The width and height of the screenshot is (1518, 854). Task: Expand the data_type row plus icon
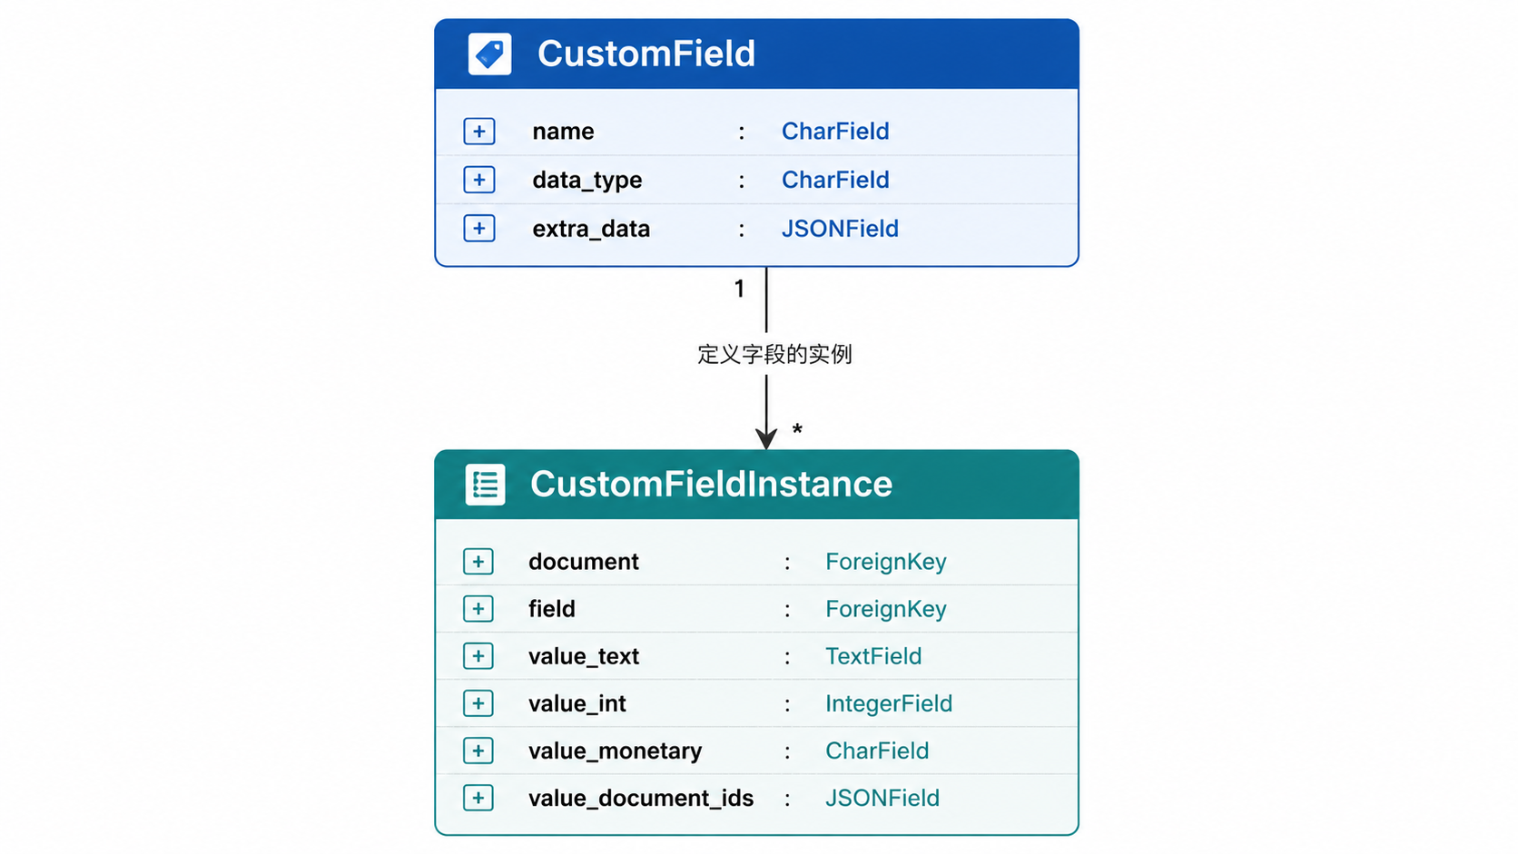pos(479,180)
